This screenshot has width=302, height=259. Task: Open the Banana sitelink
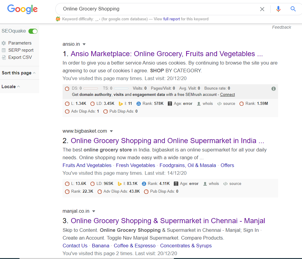(x=101, y=246)
